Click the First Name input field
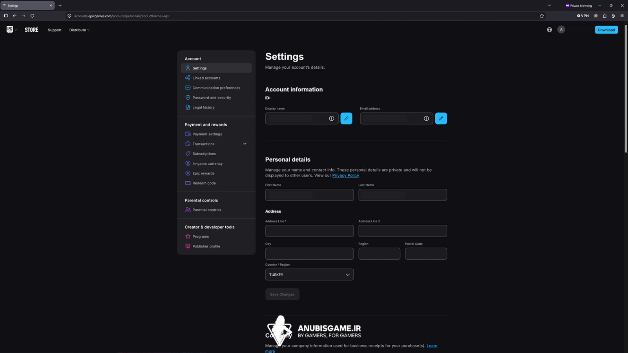 click(309, 195)
